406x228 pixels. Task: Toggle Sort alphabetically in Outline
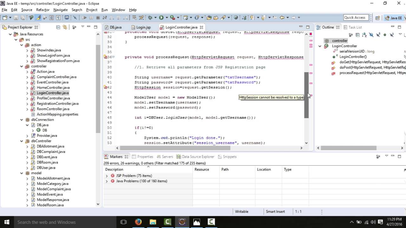(364, 35)
